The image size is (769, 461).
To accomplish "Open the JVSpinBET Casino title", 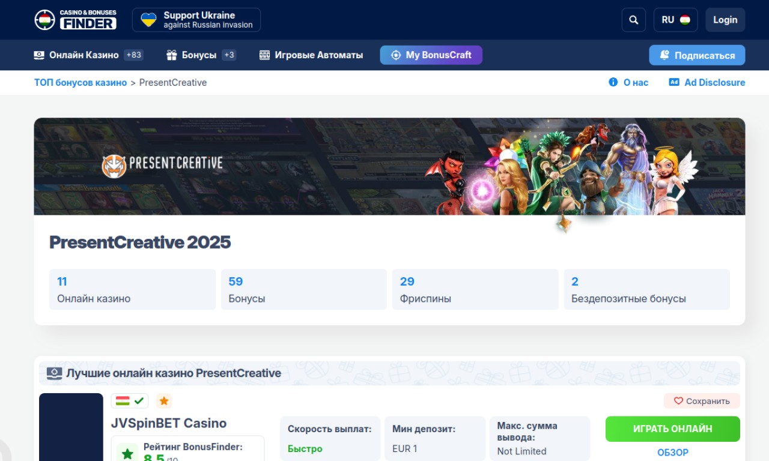I will click(169, 423).
